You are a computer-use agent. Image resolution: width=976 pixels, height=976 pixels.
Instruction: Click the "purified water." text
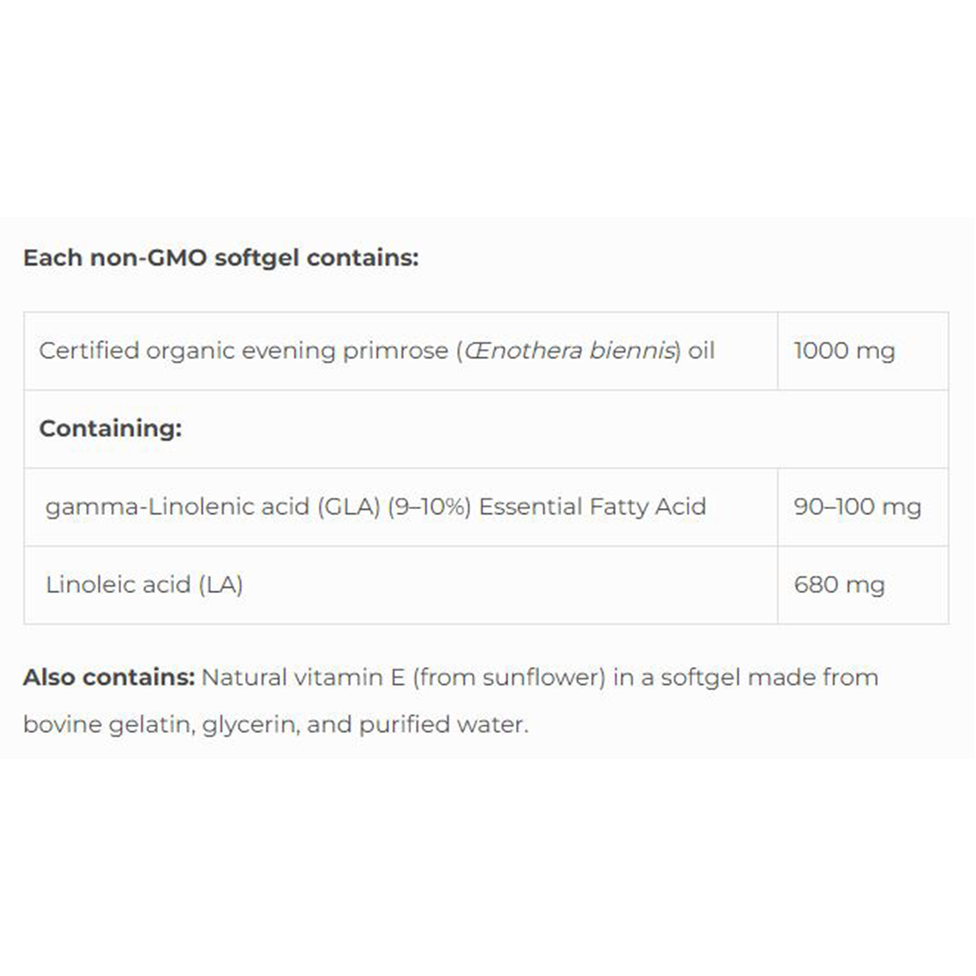(x=443, y=724)
